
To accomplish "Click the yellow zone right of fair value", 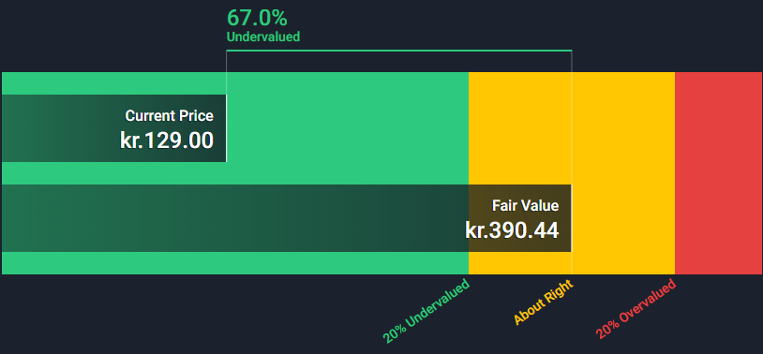I will click(x=623, y=173).
